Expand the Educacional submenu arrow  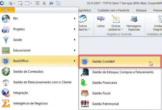tap(75, 50)
